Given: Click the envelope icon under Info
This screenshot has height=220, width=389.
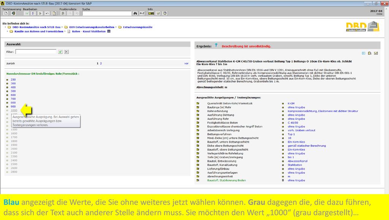Looking at the screenshot, I should 158,13.
